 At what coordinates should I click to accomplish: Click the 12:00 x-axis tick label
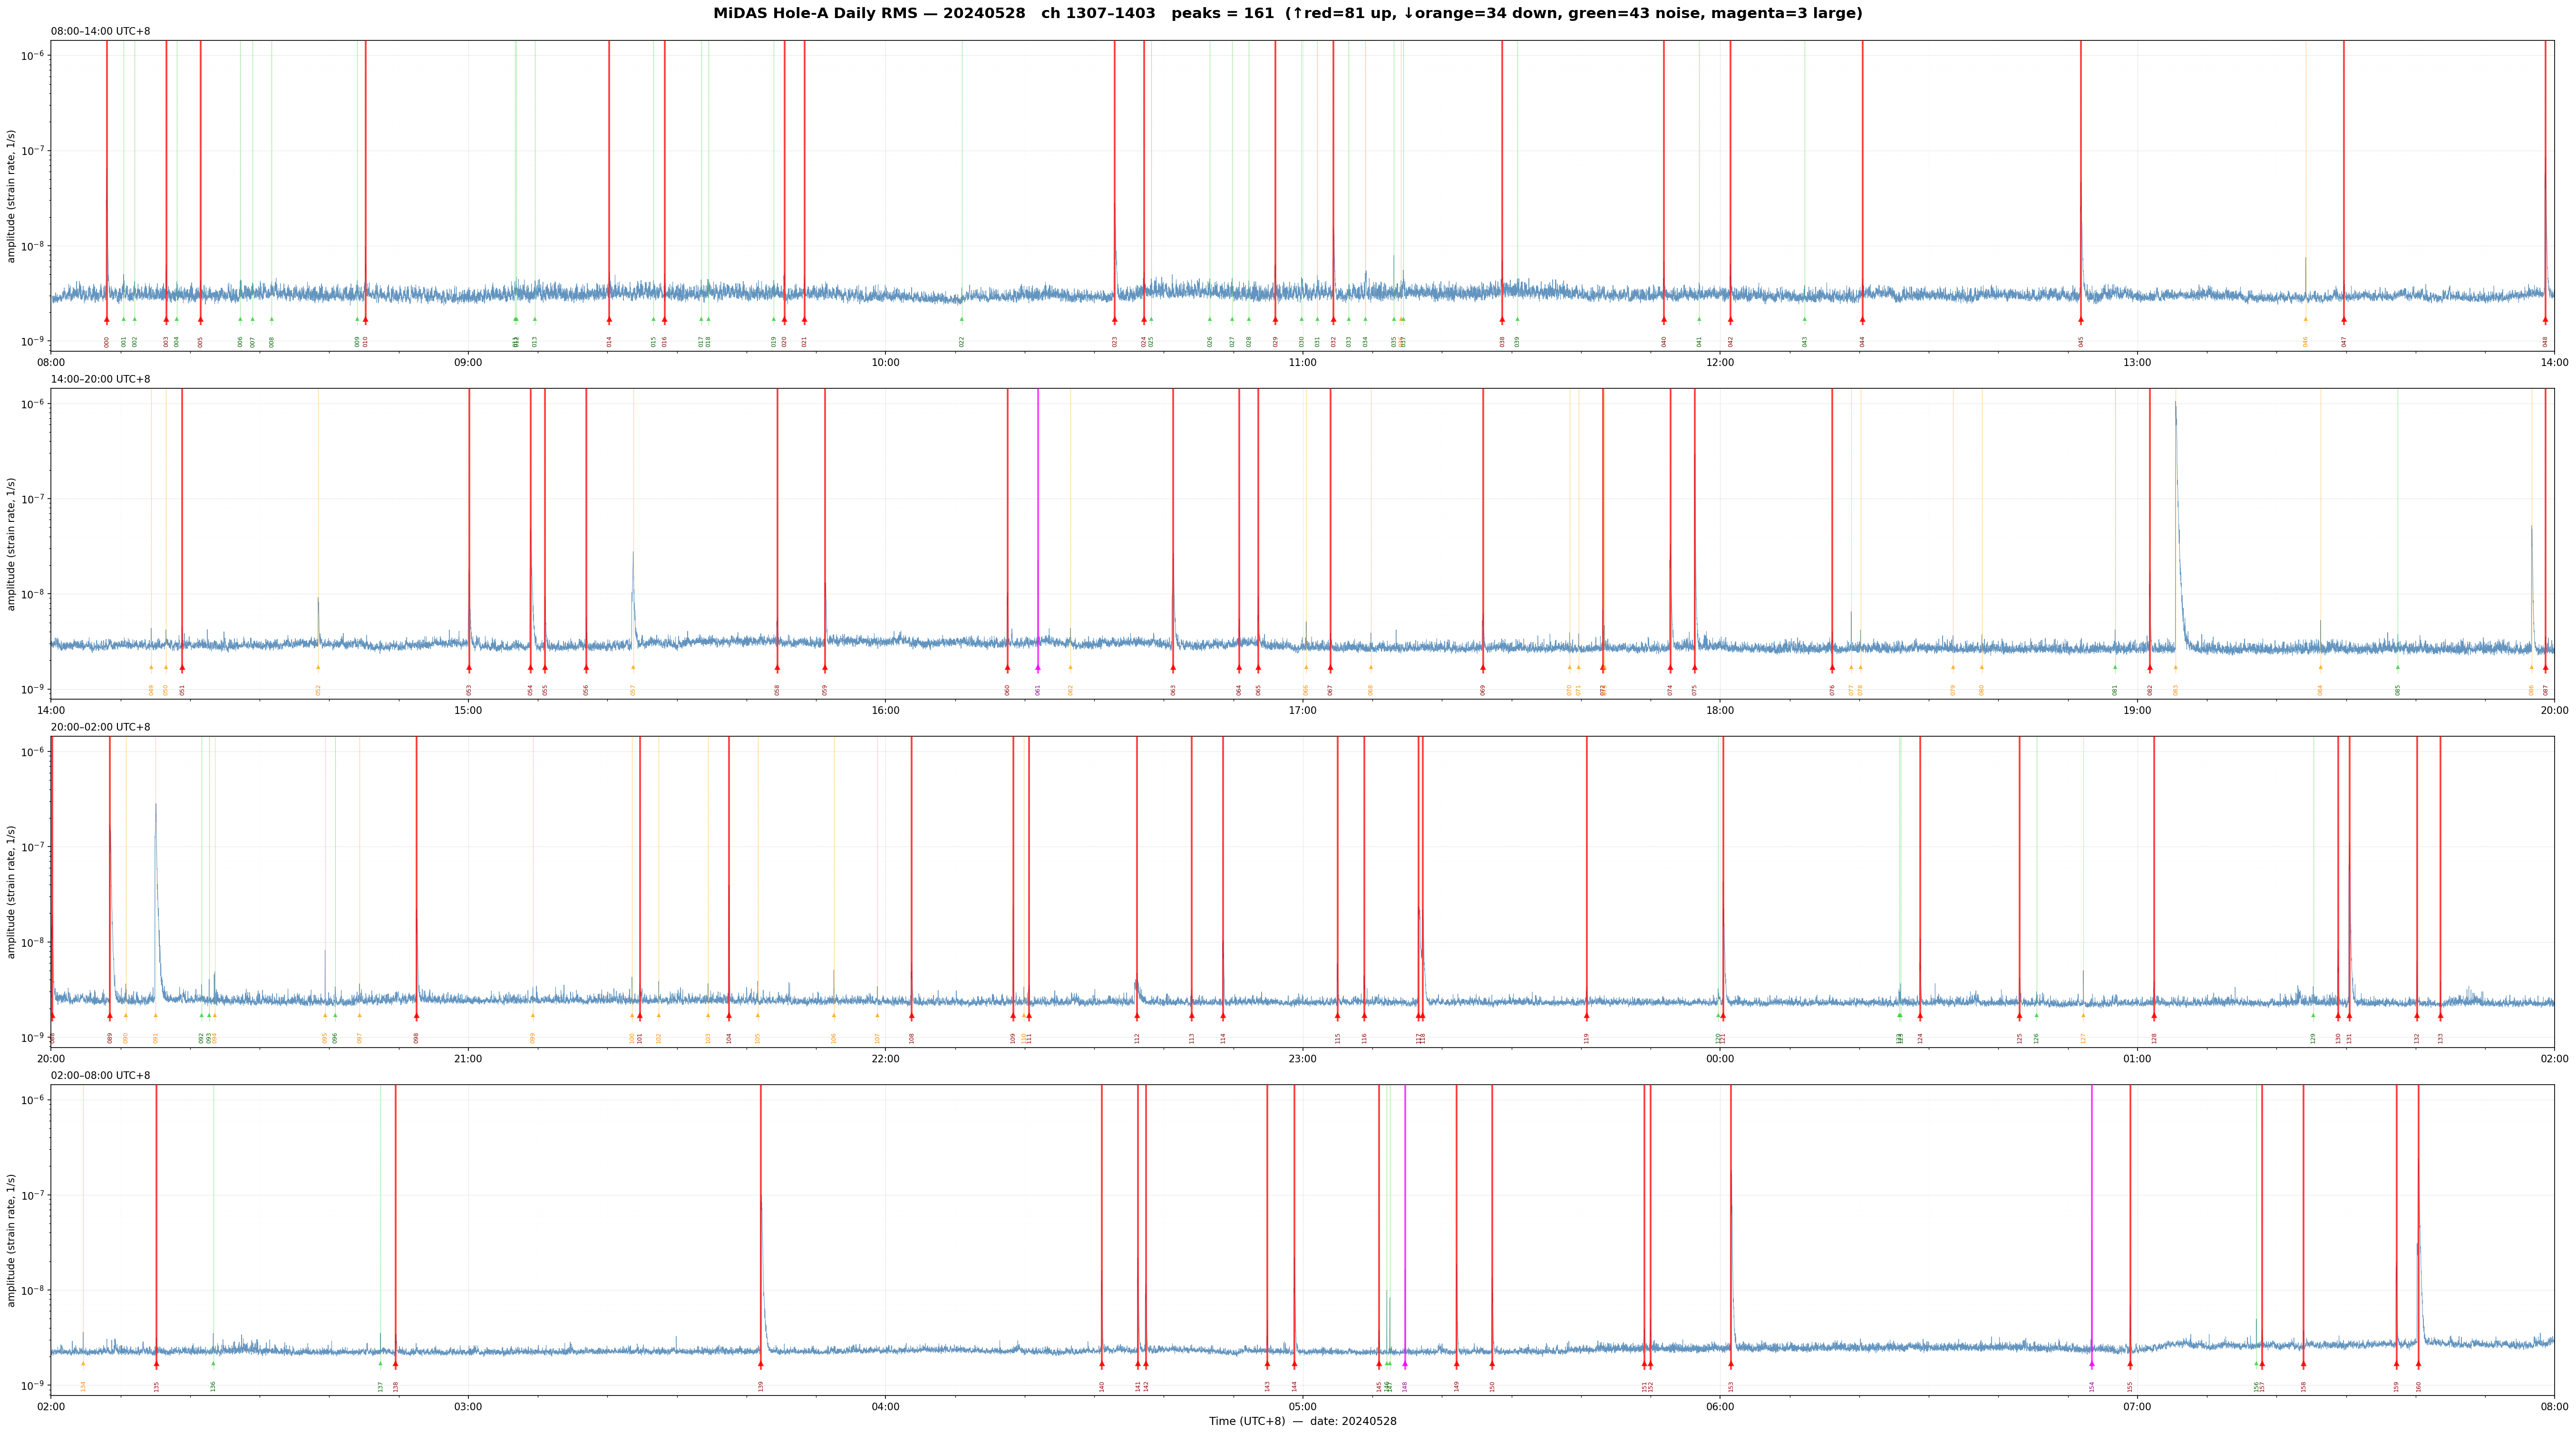1720,363
